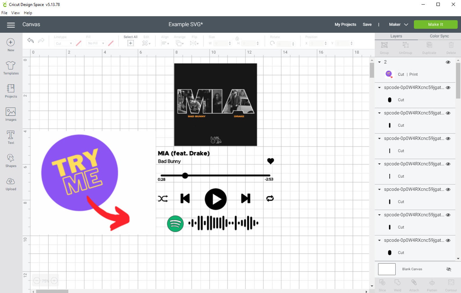Click the Group layers icon
The height and width of the screenshot is (293, 461).
coord(384,45)
